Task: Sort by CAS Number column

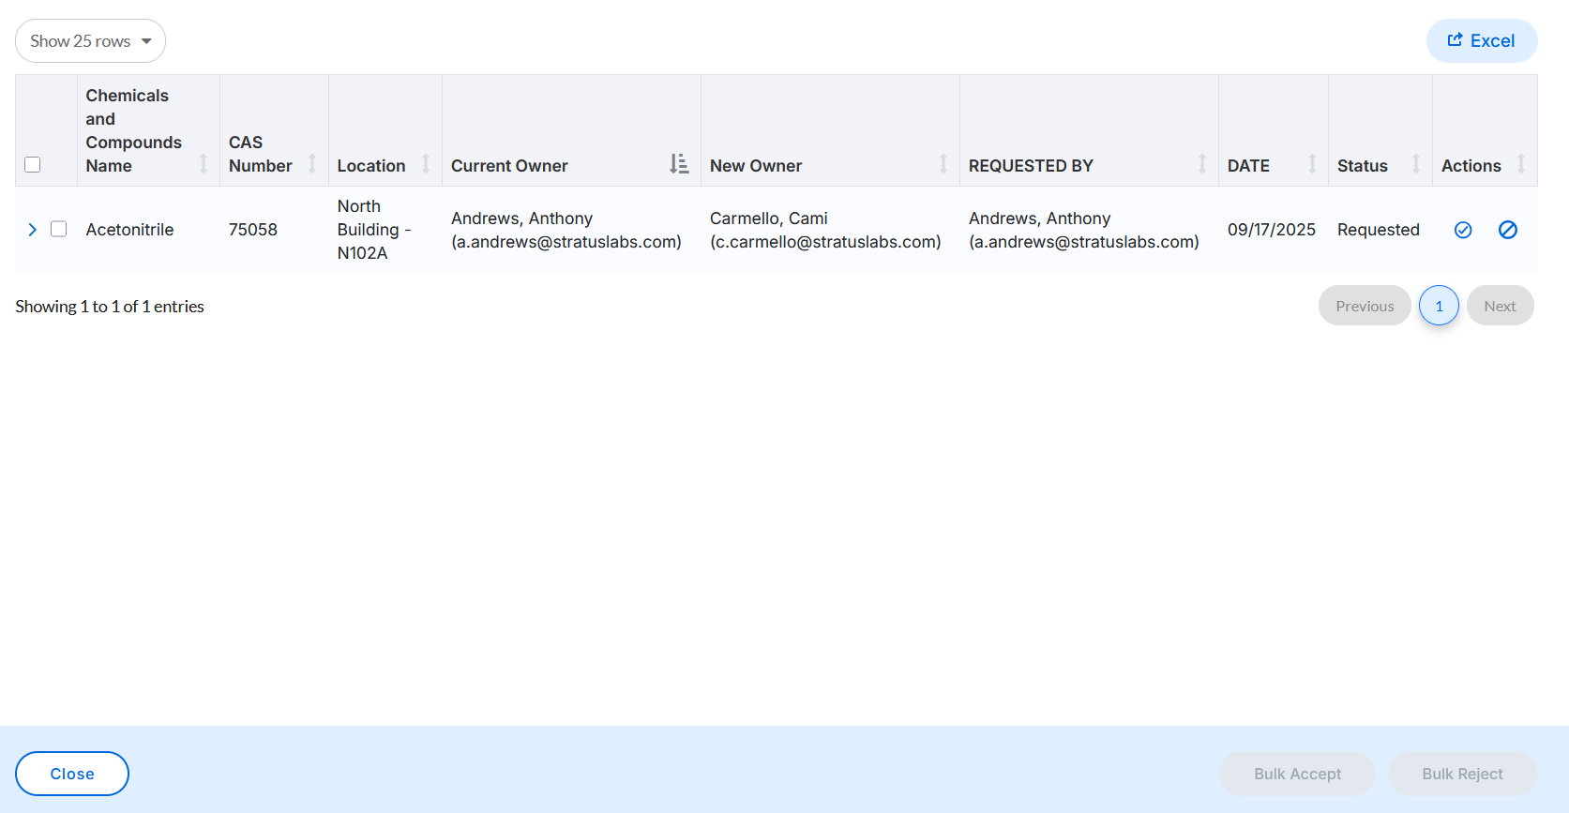Action: pyautogui.click(x=274, y=130)
